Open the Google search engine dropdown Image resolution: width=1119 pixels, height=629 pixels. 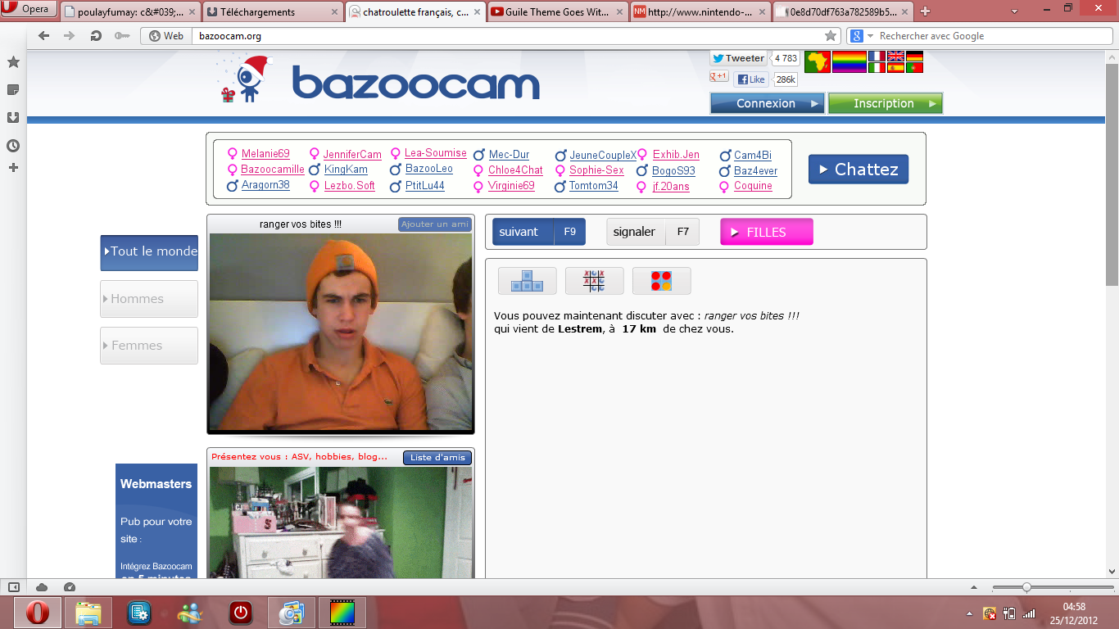(861, 36)
